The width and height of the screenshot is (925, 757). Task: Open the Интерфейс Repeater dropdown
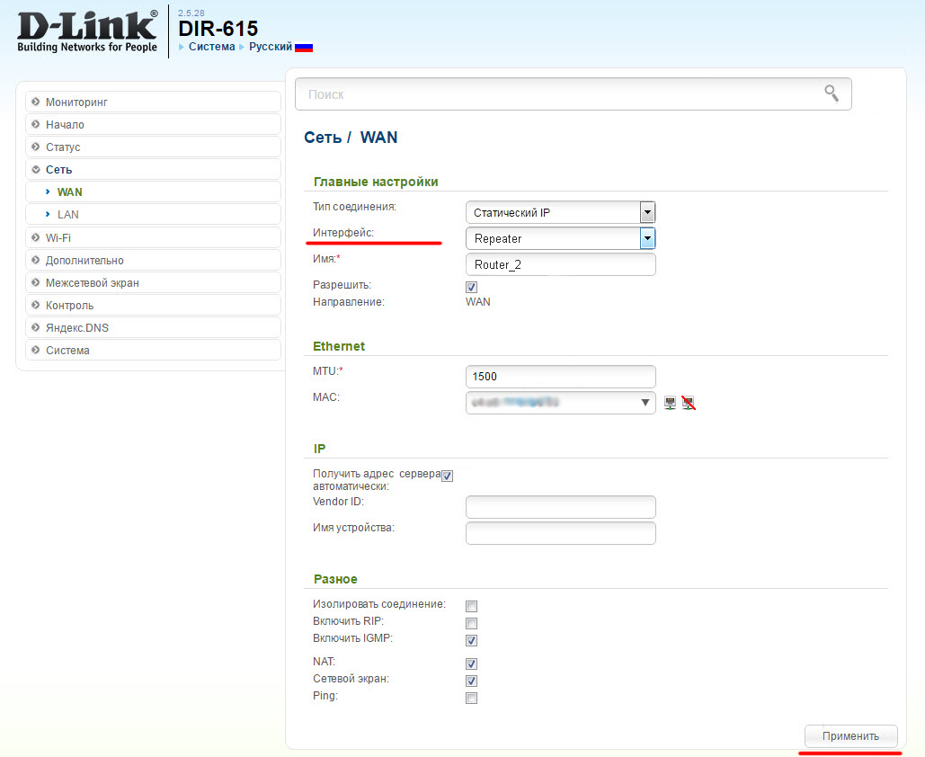pos(560,238)
